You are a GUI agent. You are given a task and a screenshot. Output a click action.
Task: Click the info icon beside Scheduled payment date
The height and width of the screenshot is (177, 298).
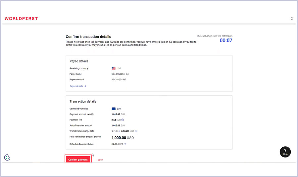[125, 144]
